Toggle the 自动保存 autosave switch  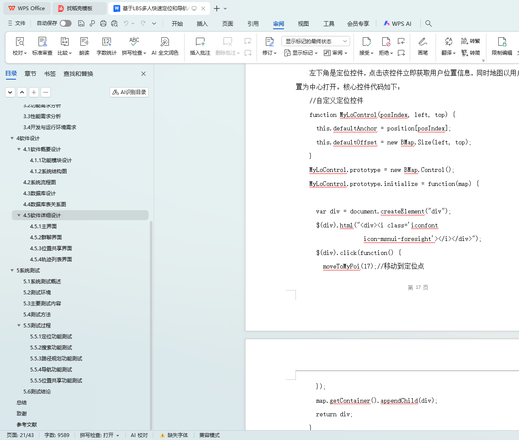[66, 23]
